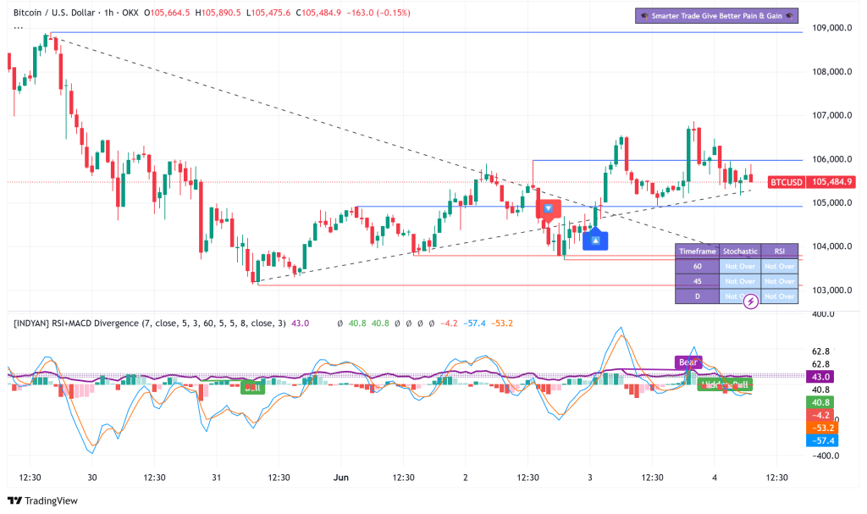Click the blue −57.4 value in the indicator header

(474, 323)
